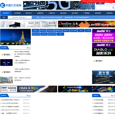Select the UFS/USB category tab
Image resolution: width=115 pixels, height=115 pixels.
tap(44, 34)
